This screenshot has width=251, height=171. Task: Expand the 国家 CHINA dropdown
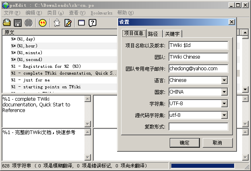pos(224,92)
